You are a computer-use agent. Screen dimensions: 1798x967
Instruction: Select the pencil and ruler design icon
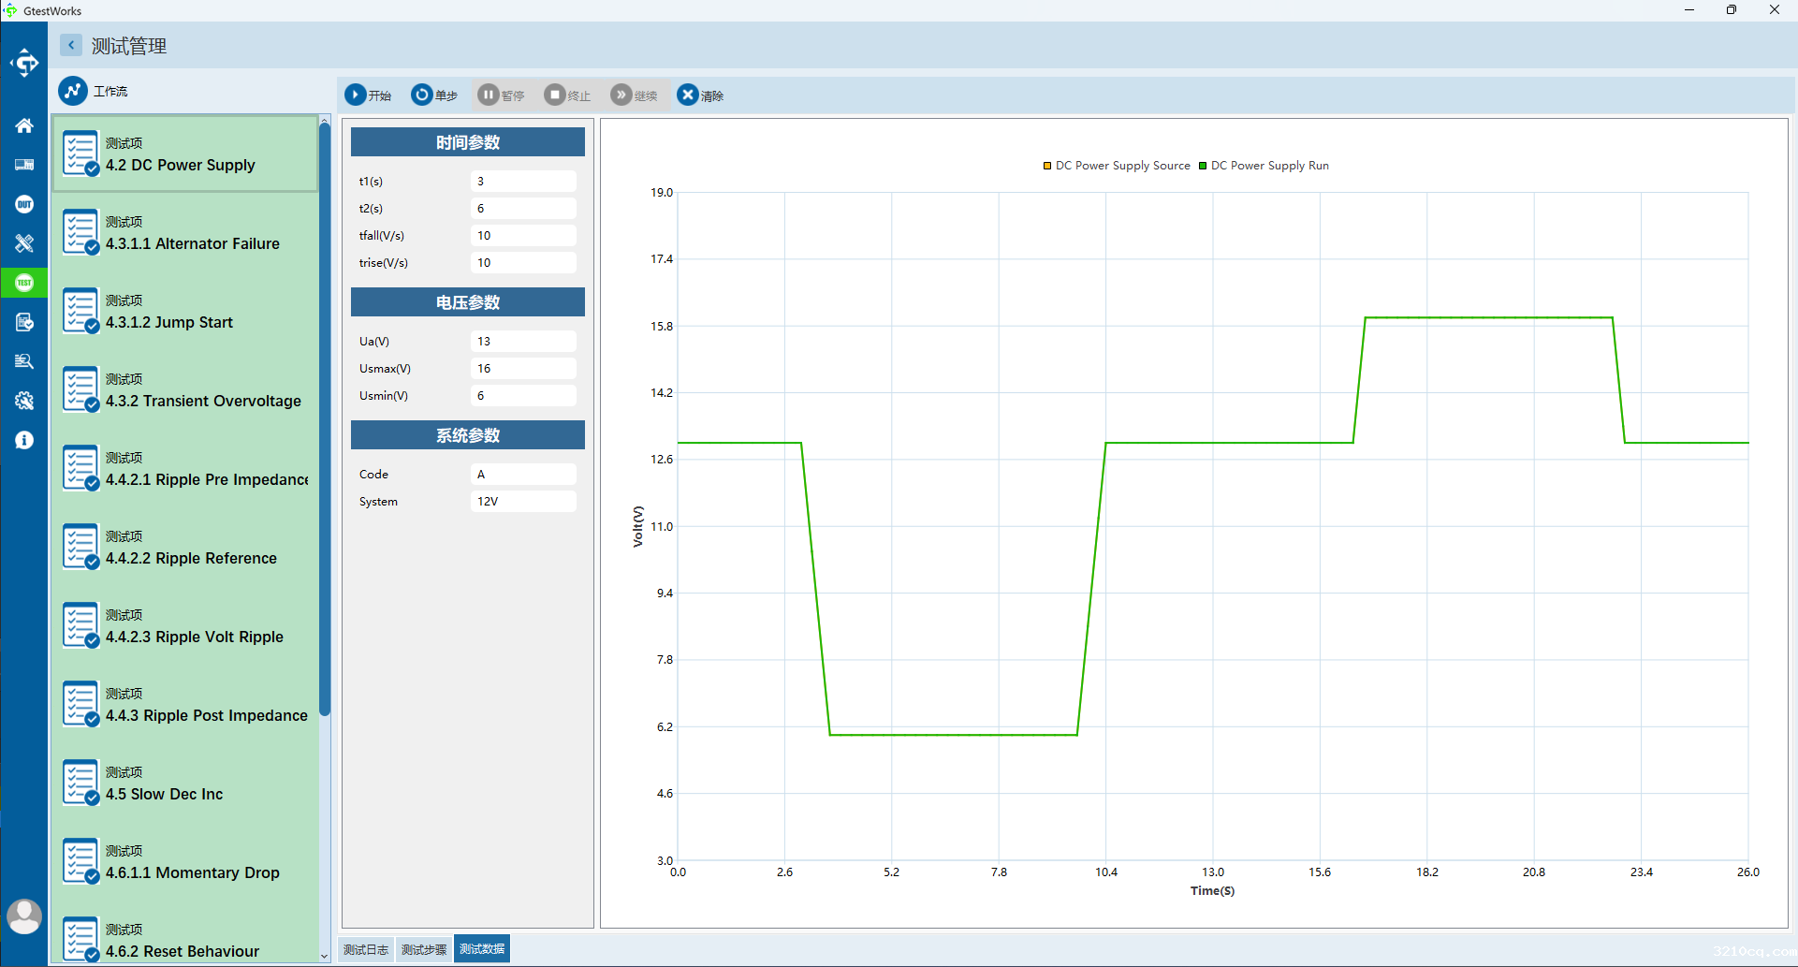[24, 243]
